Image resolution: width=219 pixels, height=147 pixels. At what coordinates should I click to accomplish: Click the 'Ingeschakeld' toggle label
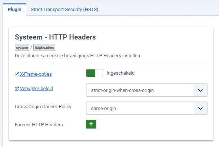pos(120,73)
